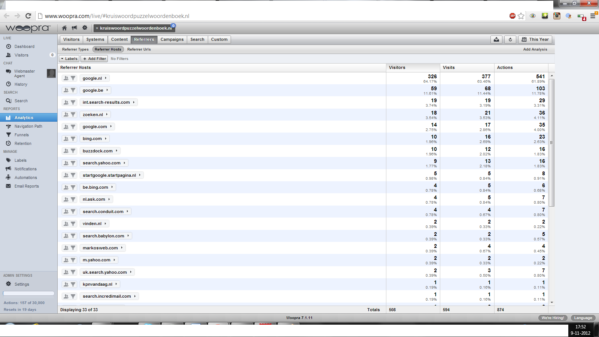Open Dashboard in the sidebar

click(x=24, y=46)
